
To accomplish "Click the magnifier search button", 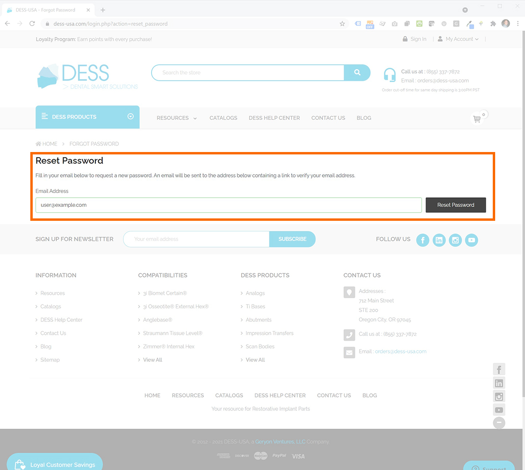I will pyautogui.click(x=357, y=72).
